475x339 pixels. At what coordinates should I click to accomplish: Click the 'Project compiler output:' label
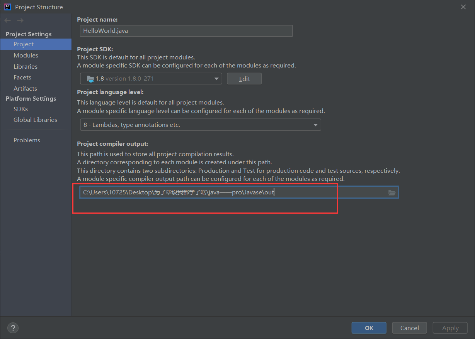(112, 143)
